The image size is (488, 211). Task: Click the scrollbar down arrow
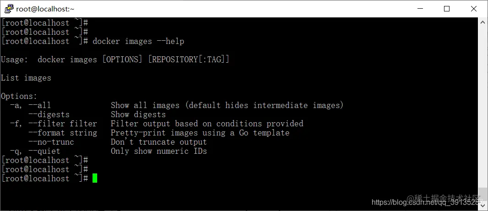(x=483, y=205)
